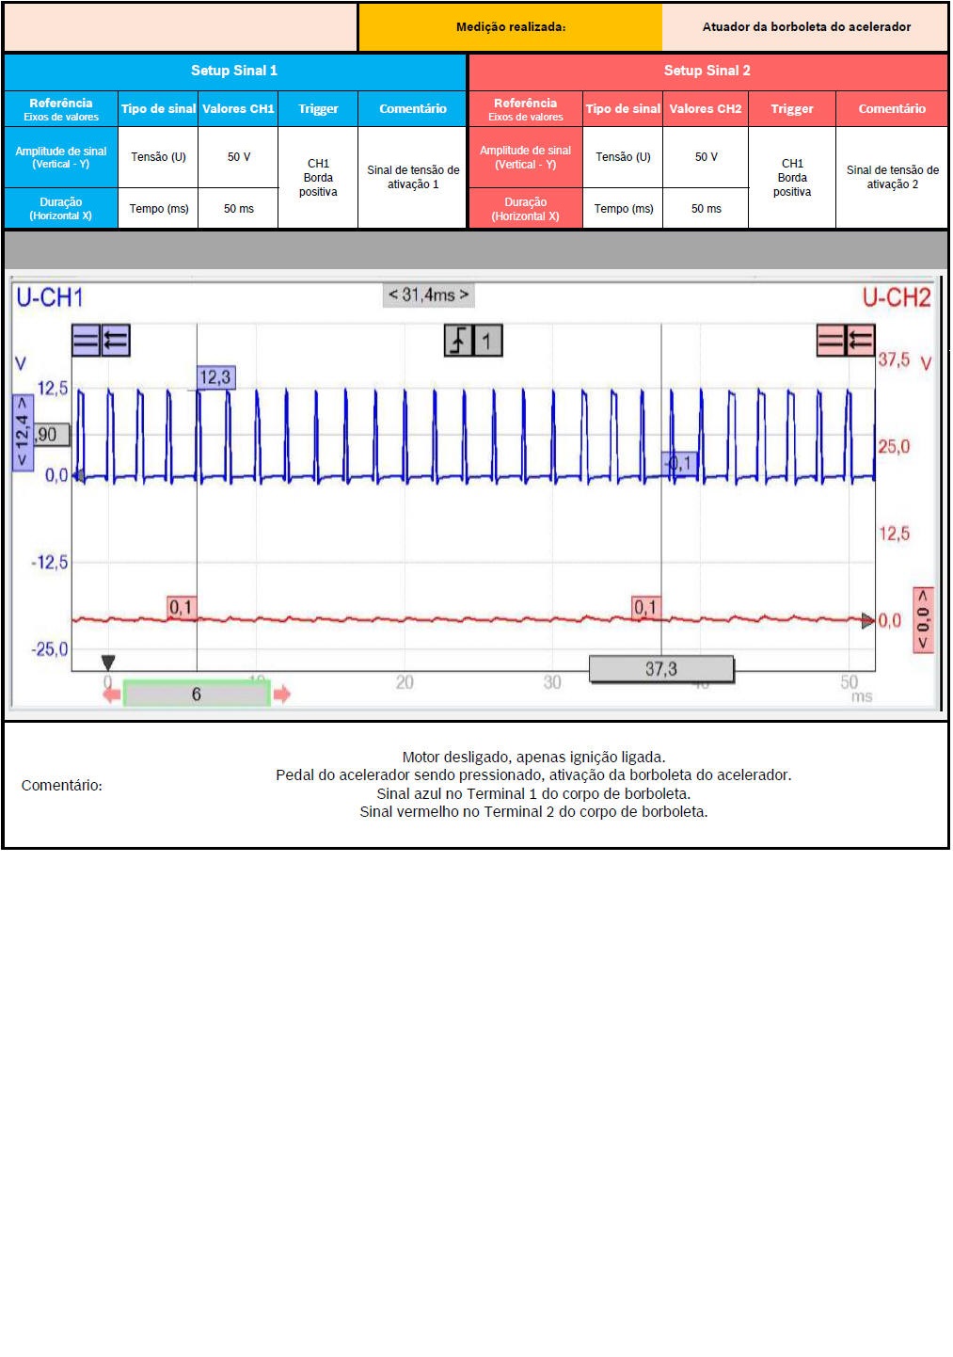Viewport: 953px width, 1357px height.
Task: Click the green-bordered 6 time cursor handle
Action: tap(197, 694)
